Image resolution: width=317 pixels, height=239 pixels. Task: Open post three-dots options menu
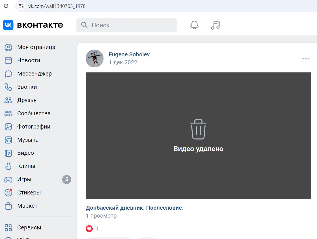click(306, 59)
